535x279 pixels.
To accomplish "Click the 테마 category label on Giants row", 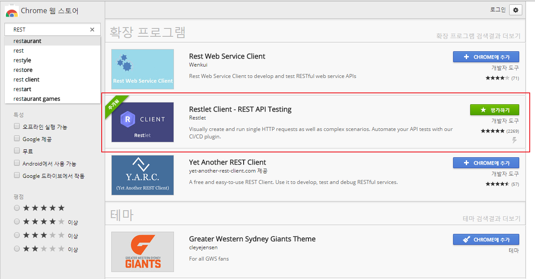I will click(x=514, y=251).
